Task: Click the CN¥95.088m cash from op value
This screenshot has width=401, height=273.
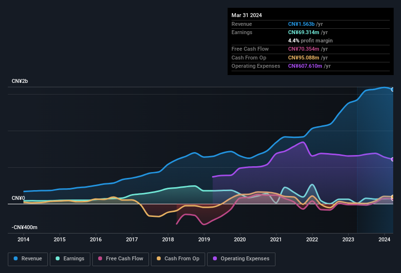Action: coord(304,58)
